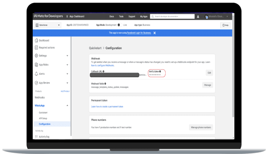Click the search magnifier icon

tap(153, 16)
